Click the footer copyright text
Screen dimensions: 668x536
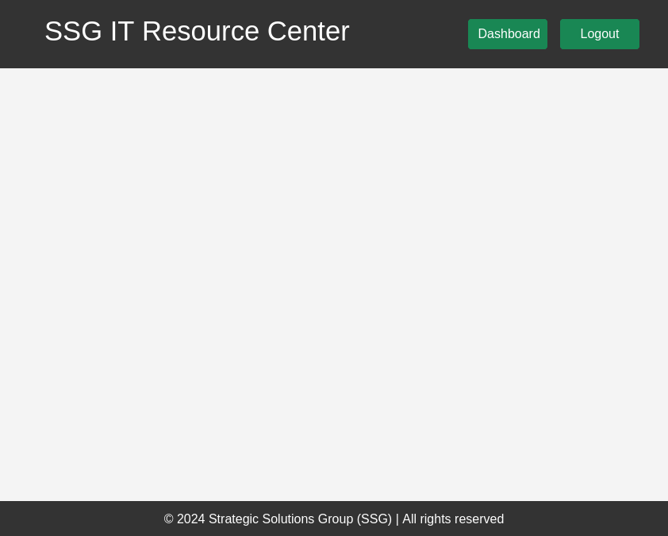point(333,519)
